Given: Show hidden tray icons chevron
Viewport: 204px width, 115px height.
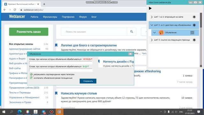Looking at the screenshot, I should coord(161,112).
